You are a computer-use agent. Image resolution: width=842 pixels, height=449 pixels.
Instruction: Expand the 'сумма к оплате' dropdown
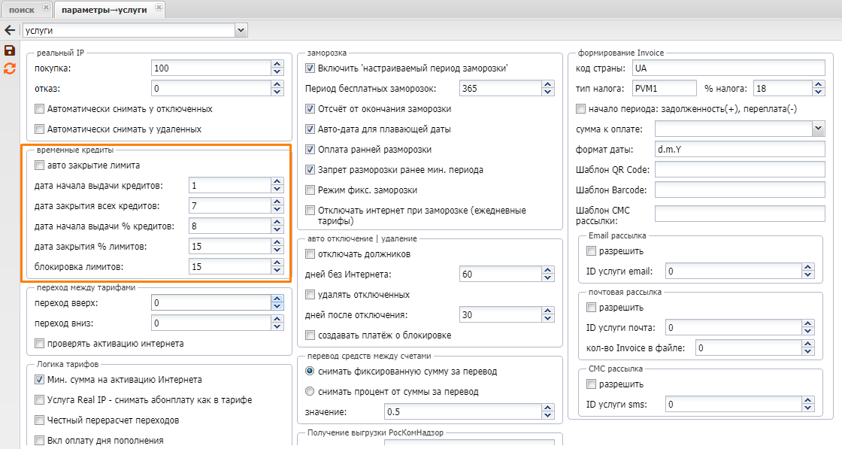(819, 129)
